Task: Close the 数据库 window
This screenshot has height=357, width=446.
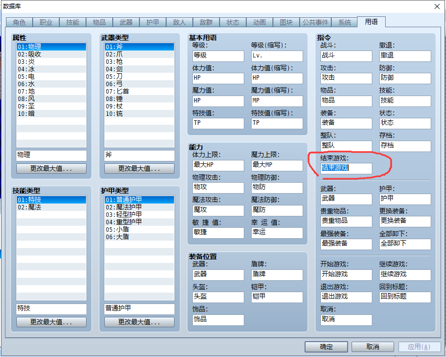Action: coord(437,6)
